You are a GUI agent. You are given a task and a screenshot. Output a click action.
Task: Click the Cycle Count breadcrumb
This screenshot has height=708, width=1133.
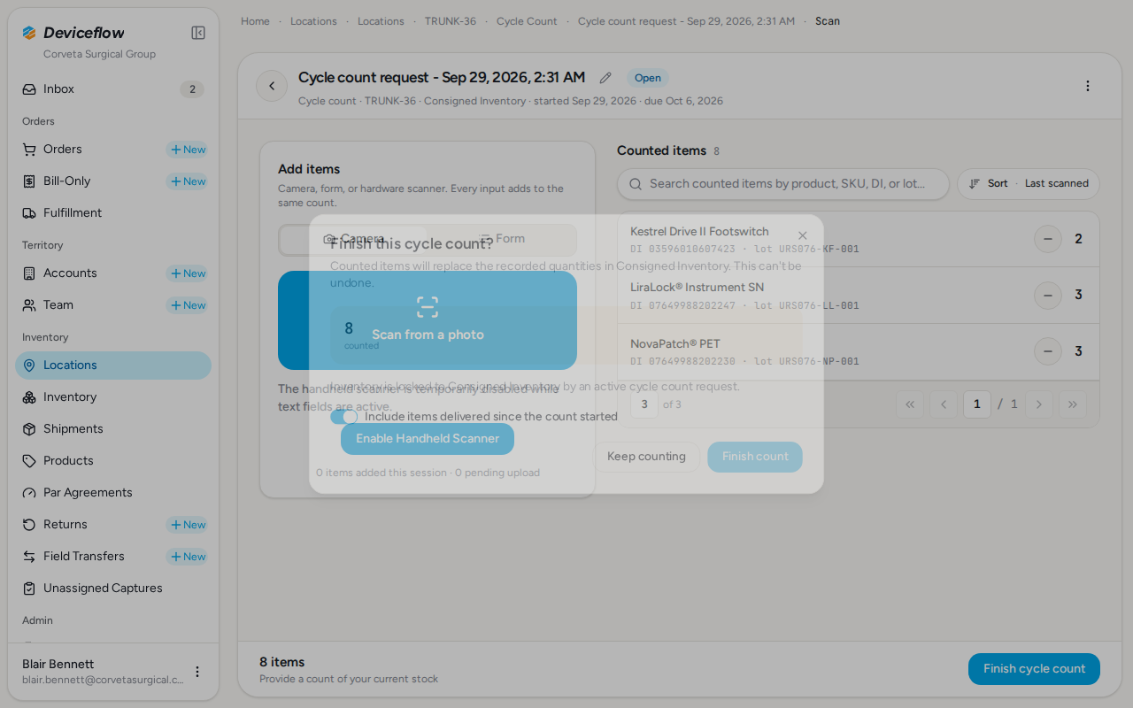click(x=527, y=21)
